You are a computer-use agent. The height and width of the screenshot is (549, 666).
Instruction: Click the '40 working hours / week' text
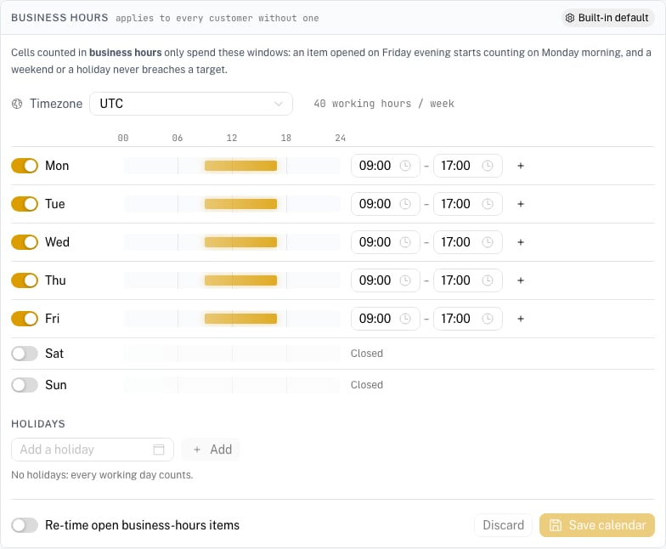[384, 104]
